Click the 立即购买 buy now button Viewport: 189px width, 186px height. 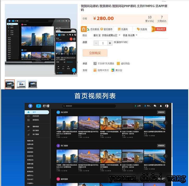coord(95,53)
